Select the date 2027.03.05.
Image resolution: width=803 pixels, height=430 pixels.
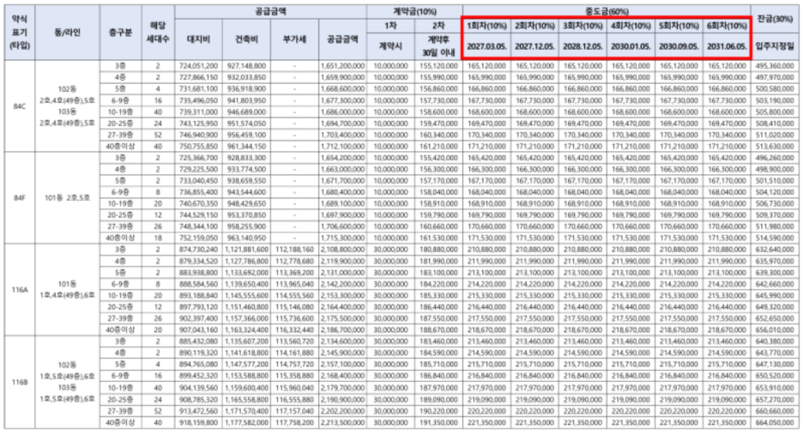click(487, 46)
